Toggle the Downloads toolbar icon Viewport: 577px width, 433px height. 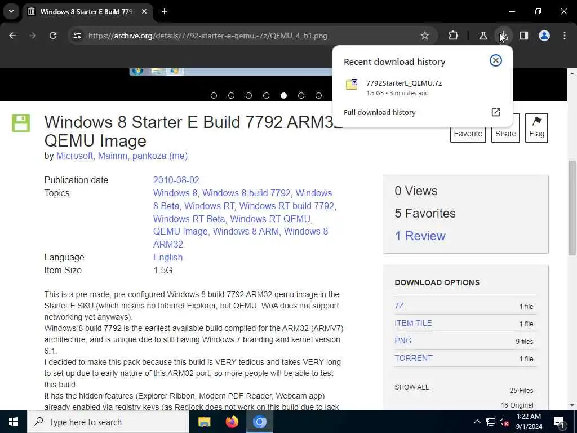(x=503, y=36)
